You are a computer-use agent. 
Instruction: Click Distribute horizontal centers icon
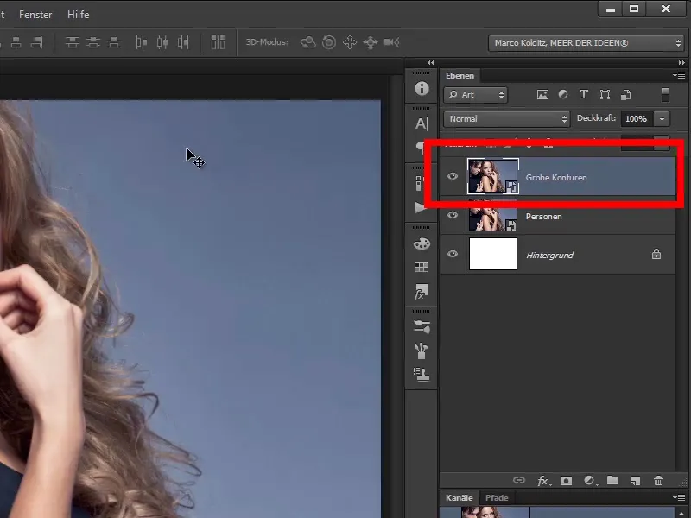(162, 42)
